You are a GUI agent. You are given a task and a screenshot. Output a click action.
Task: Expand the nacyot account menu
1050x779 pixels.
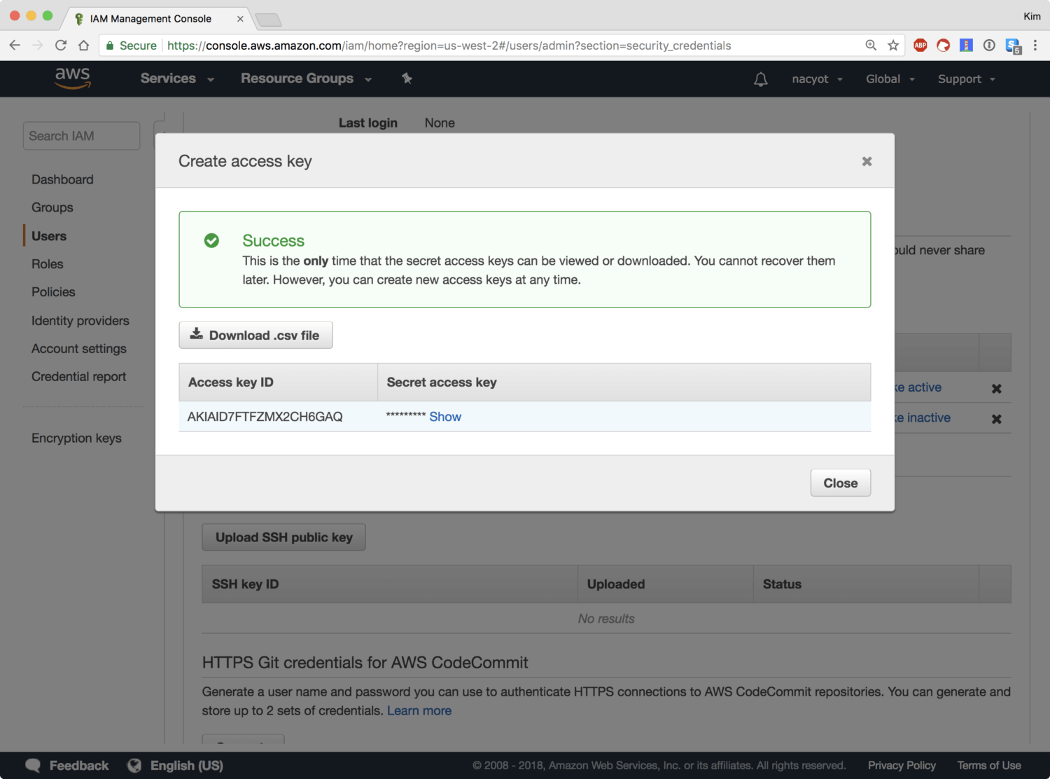[817, 79]
